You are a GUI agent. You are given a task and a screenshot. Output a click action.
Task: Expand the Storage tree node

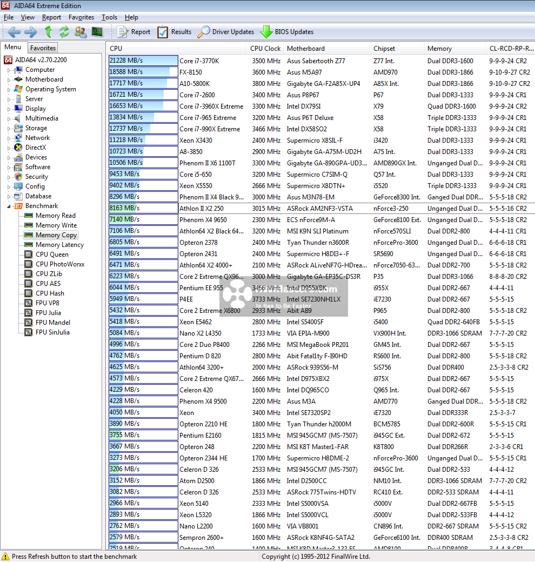(9, 128)
